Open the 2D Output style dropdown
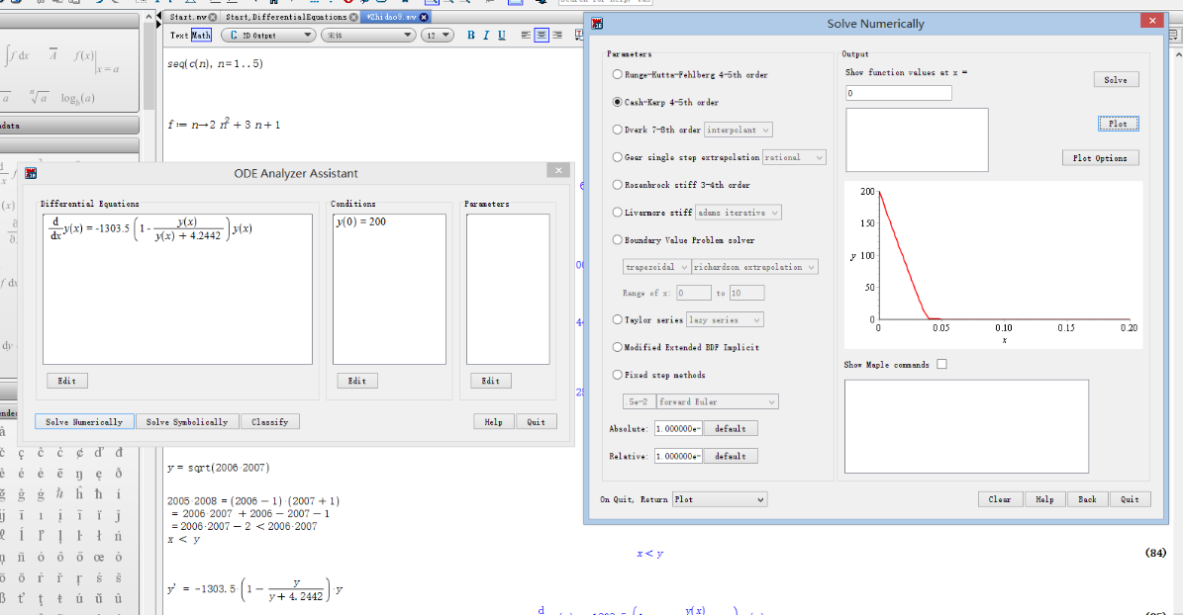This screenshot has width=1183, height=615. (268, 36)
